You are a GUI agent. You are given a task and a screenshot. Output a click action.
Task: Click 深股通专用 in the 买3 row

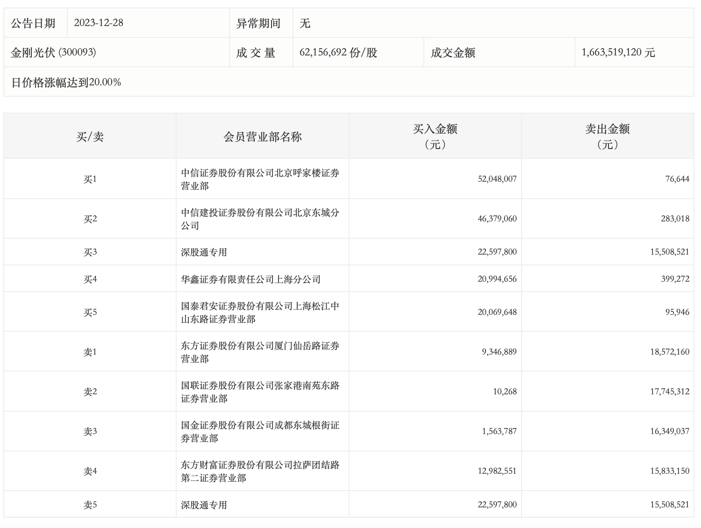[x=204, y=252]
